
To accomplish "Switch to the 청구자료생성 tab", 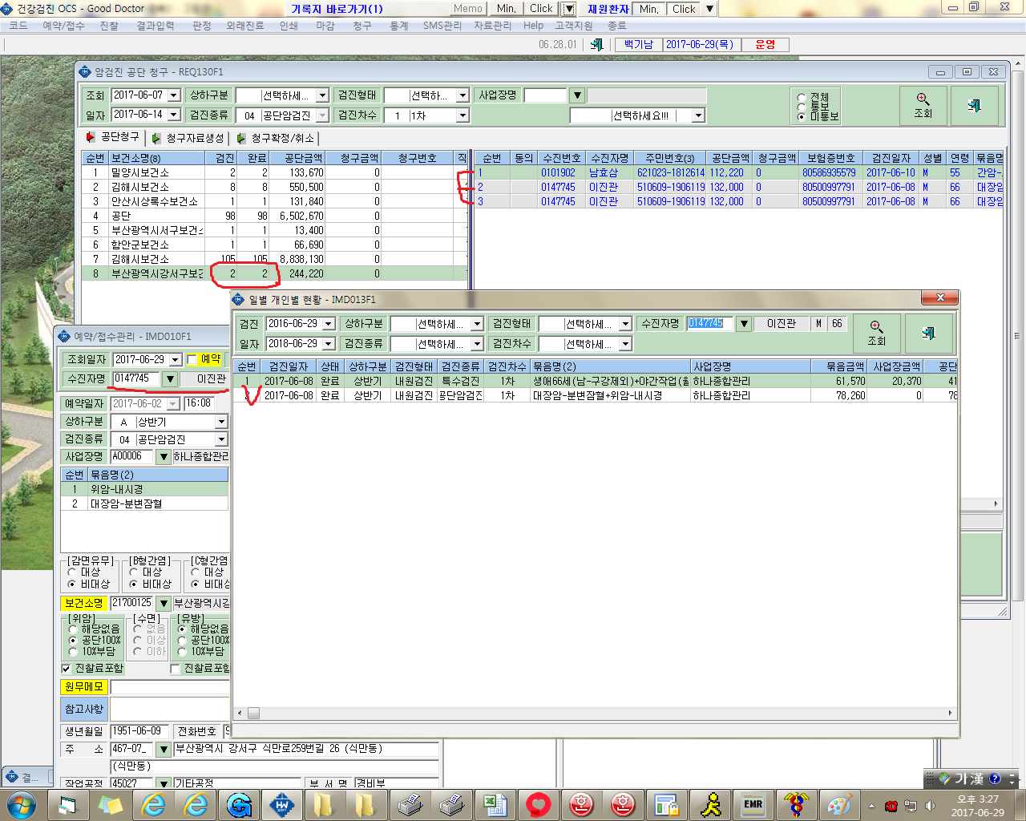I will (189, 138).
